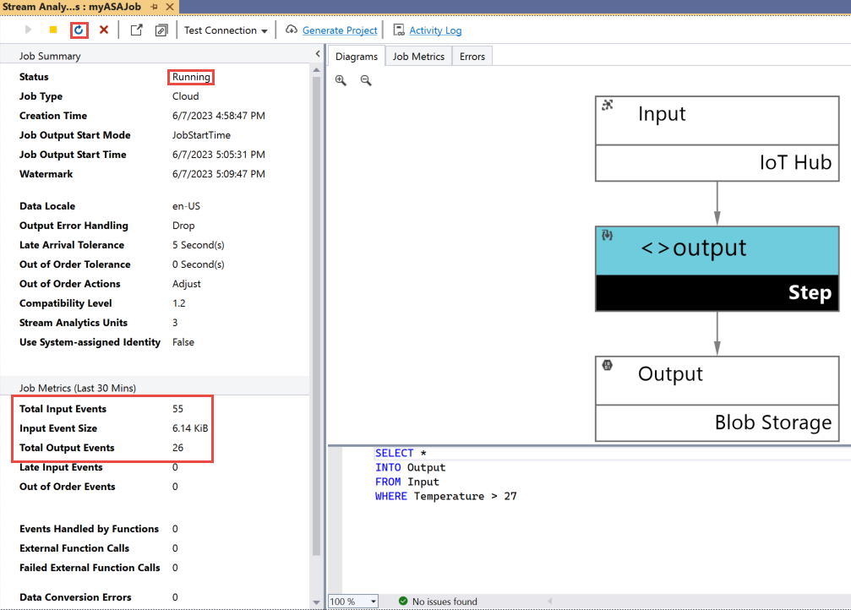Open the job script view
Screen dimensions: 851x610
pos(161,30)
